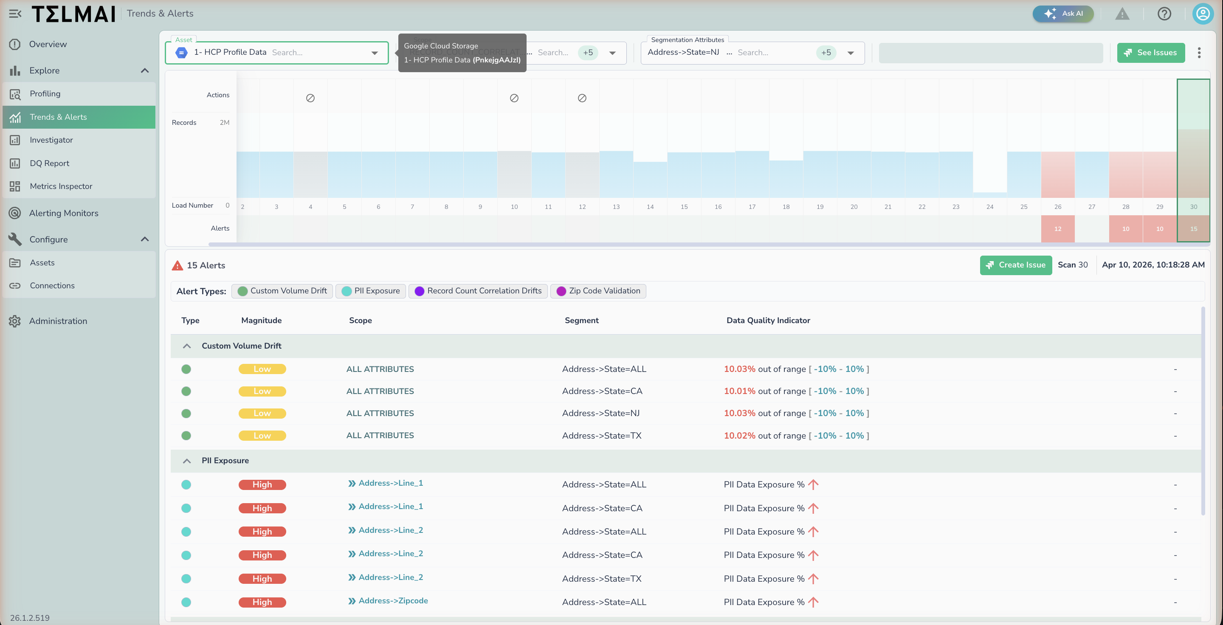Switch to the Connections page
The width and height of the screenshot is (1223, 625).
tap(52, 285)
